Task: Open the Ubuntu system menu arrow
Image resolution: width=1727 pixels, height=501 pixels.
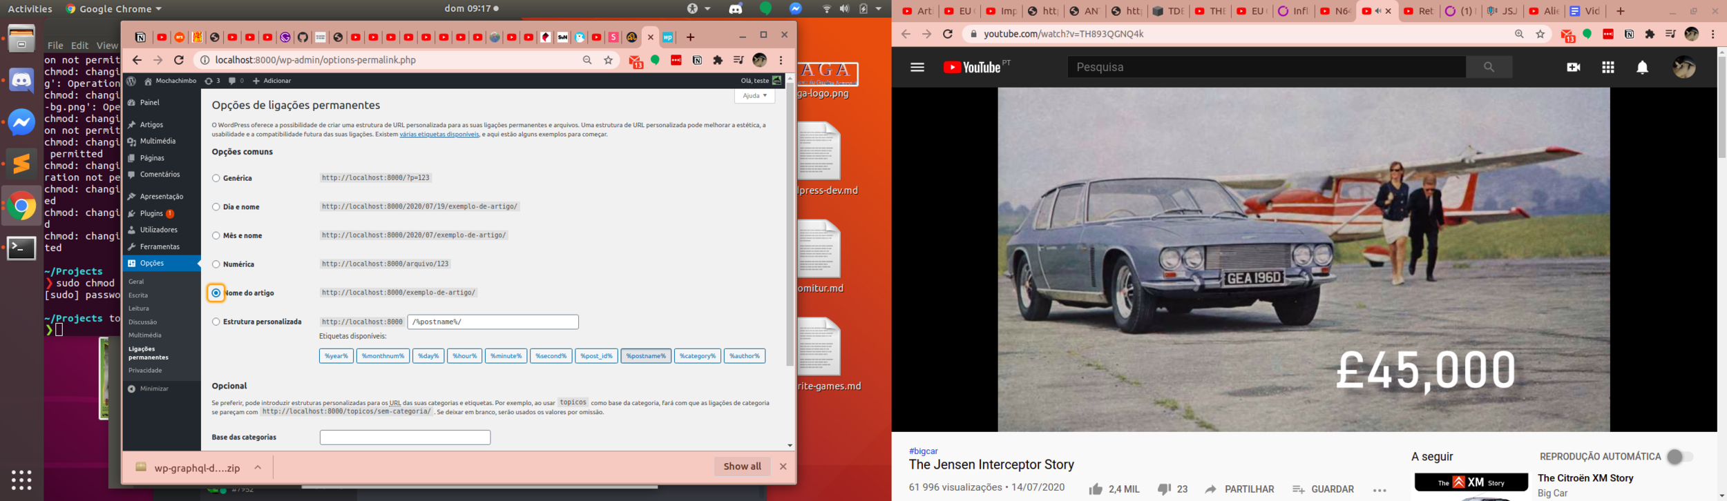Action: 879,9
